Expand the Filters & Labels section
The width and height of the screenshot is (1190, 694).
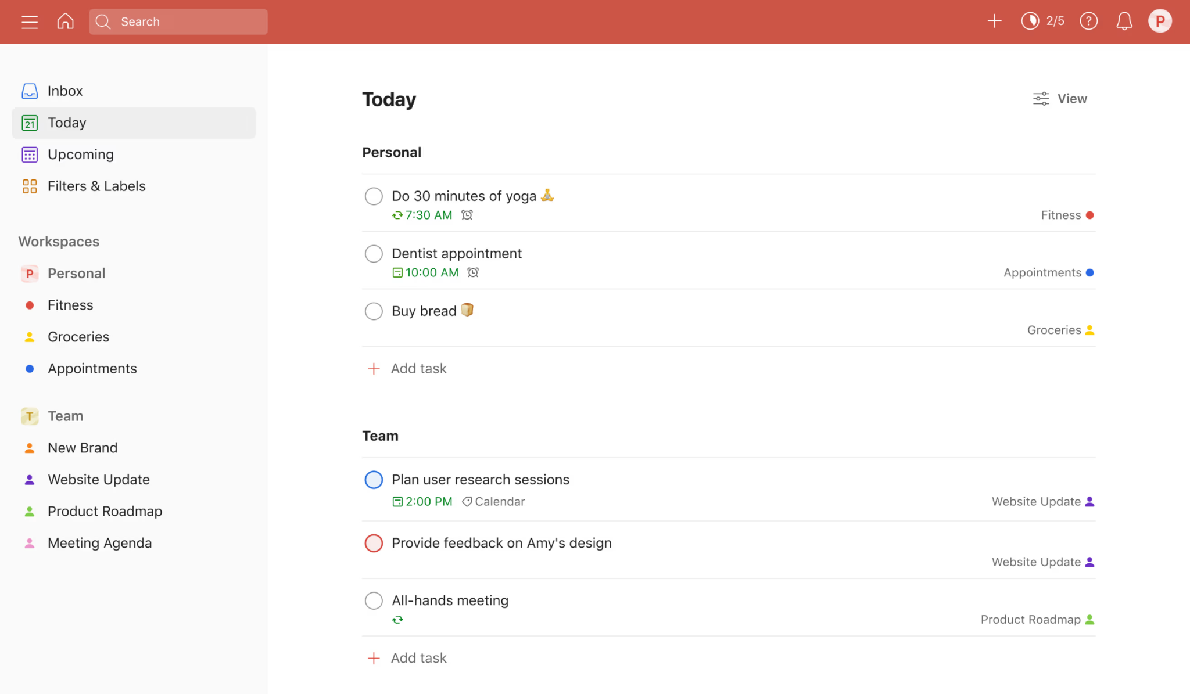(96, 186)
